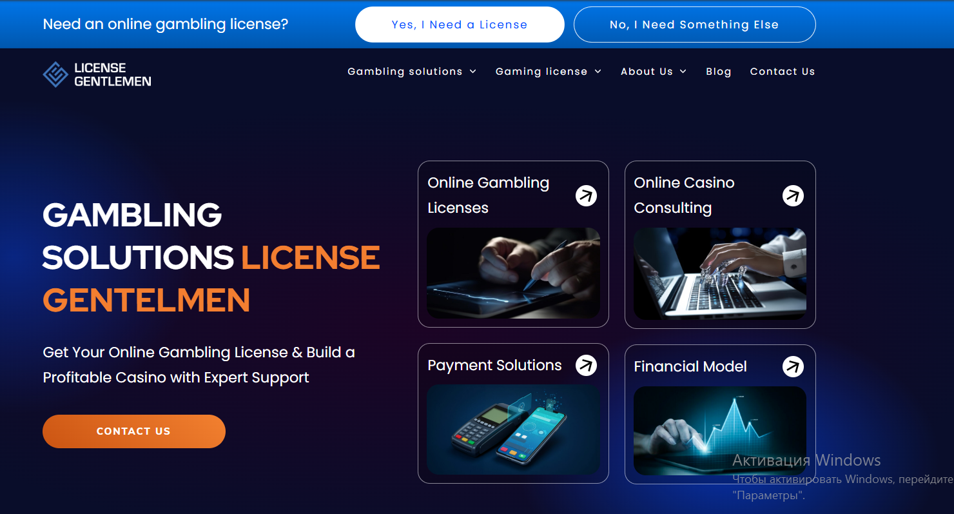Open Contact Us in the navigation bar
954x514 pixels.
(x=782, y=72)
